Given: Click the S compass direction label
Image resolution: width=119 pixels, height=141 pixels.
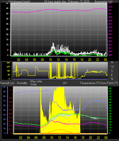Looking at the screenshot, I should pos(112,71).
